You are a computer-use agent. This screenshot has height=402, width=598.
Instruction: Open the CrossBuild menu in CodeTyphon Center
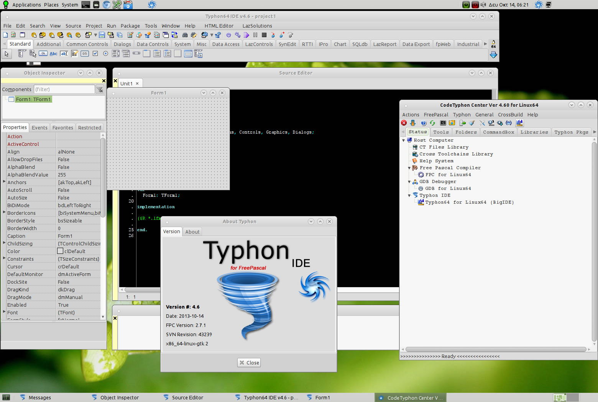(x=510, y=115)
